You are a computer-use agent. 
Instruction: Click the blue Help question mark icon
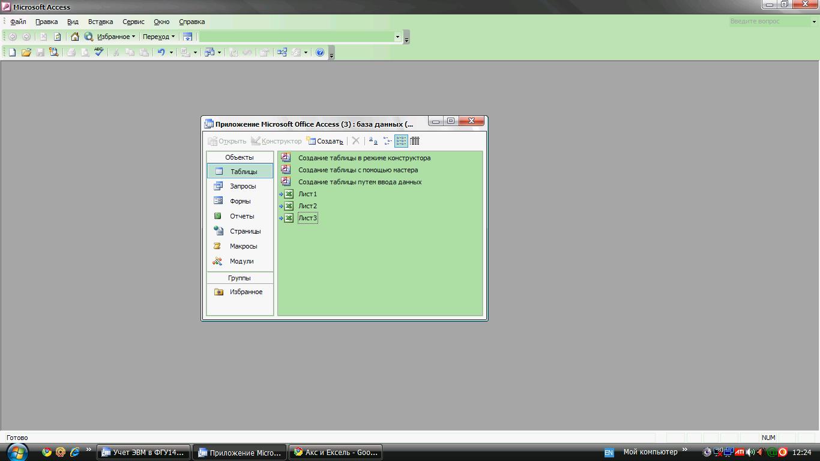[x=320, y=52]
